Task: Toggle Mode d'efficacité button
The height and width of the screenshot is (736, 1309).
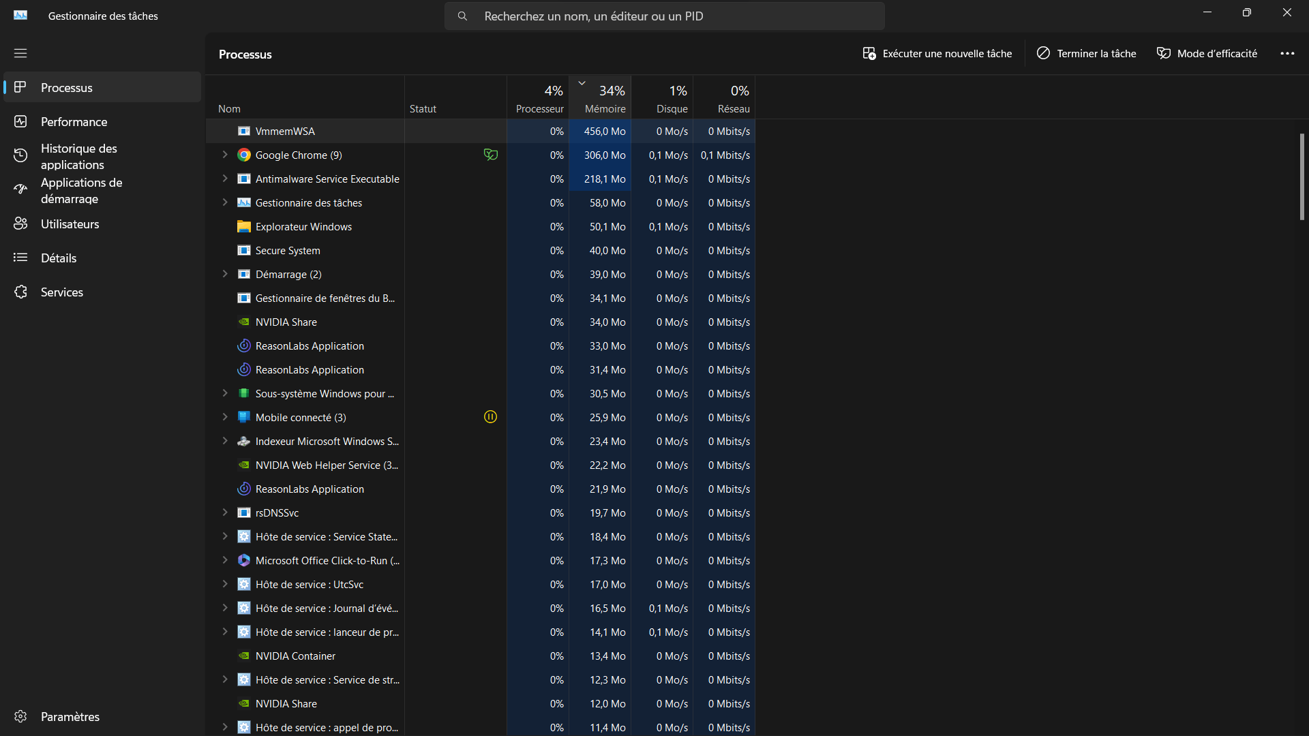Action: [1207, 53]
